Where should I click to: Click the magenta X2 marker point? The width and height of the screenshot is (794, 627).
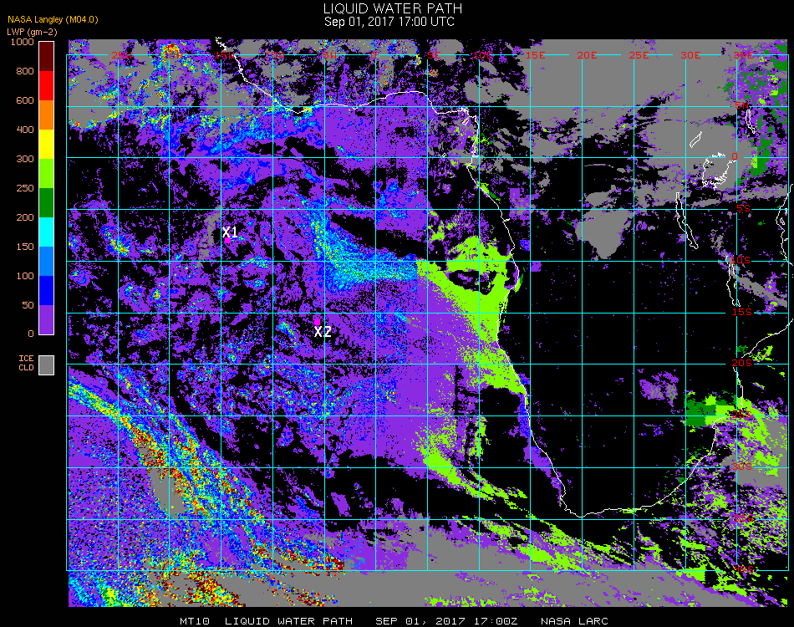(x=318, y=322)
